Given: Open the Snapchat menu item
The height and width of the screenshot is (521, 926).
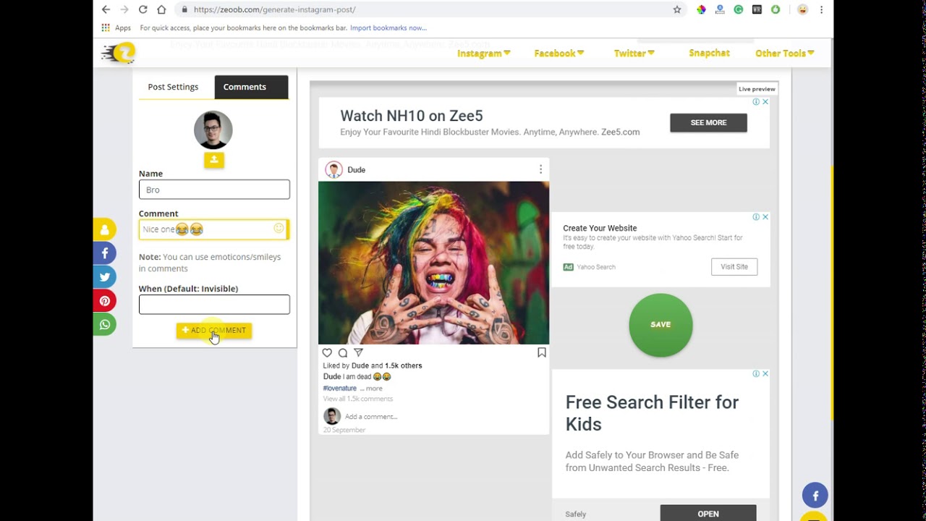Looking at the screenshot, I should click(x=709, y=53).
